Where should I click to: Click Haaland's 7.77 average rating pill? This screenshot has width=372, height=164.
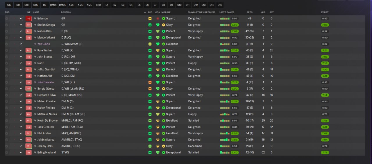pyautogui.click(x=325, y=152)
